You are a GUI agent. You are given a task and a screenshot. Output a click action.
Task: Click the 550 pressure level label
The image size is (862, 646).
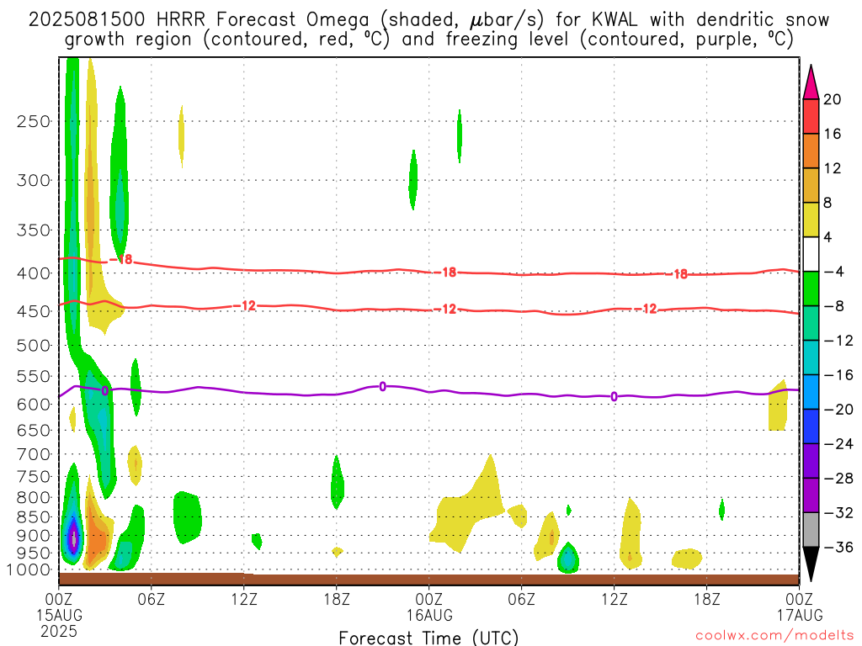34,376
